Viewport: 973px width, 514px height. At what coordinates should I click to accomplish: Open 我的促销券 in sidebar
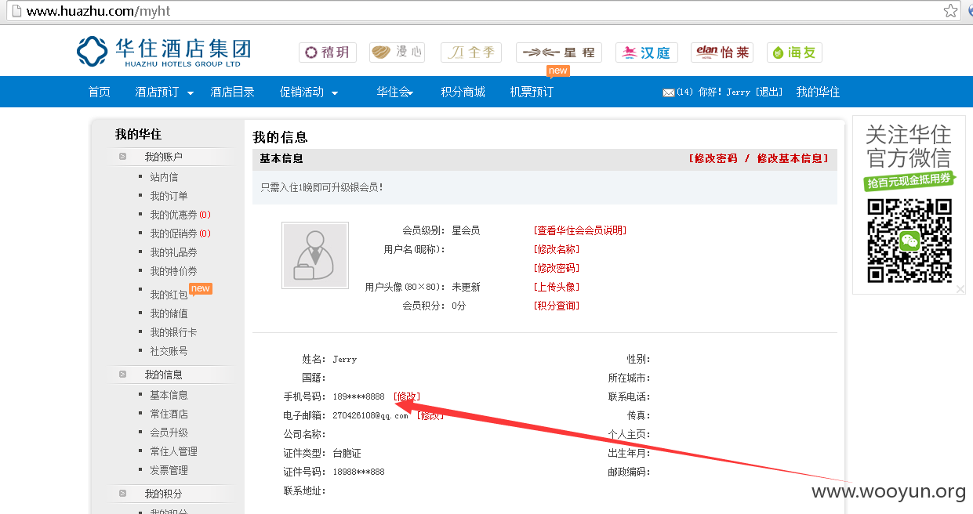point(173,233)
